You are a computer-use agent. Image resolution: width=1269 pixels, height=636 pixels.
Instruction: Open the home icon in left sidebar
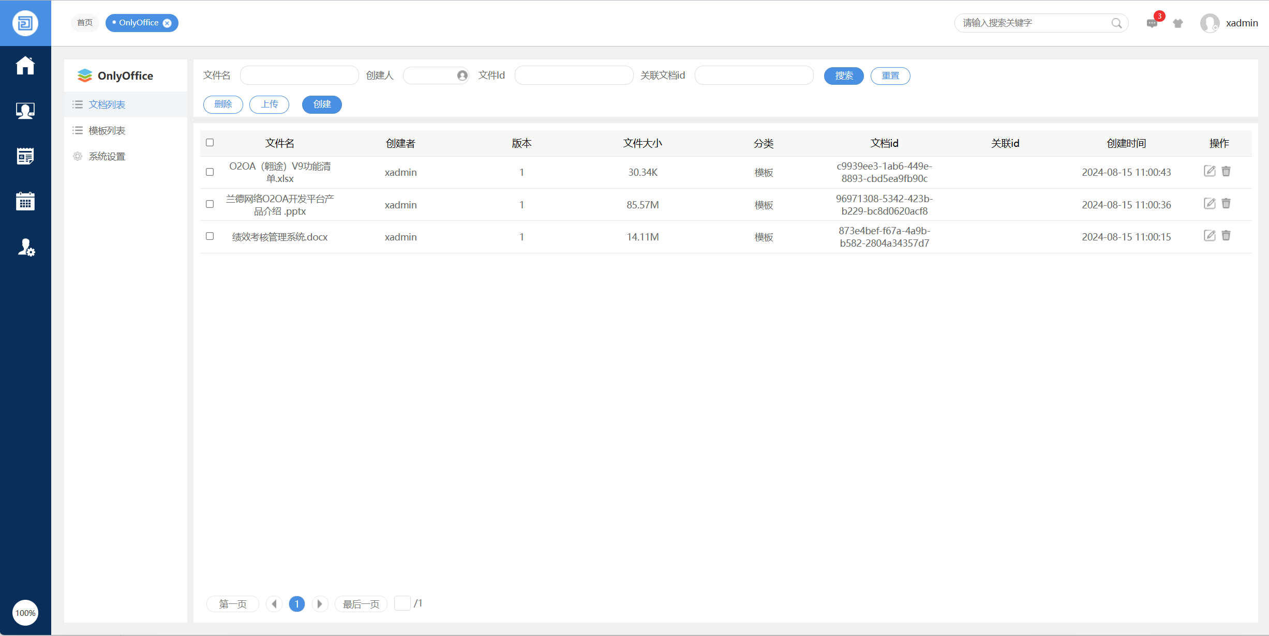[25, 66]
